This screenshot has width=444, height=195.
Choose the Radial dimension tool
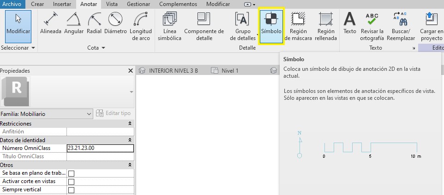pyautogui.click(x=95, y=25)
